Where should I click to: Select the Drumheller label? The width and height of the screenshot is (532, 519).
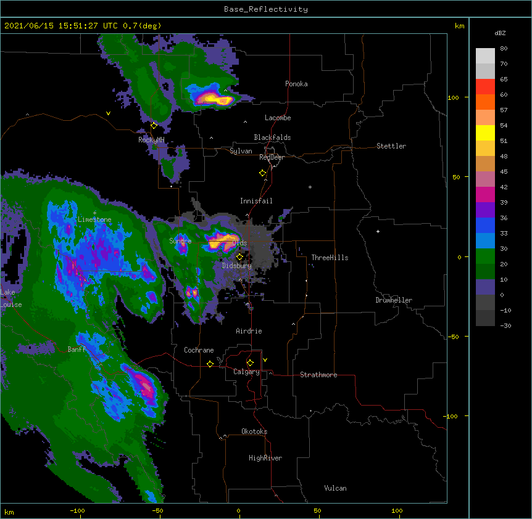pyautogui.click(x=394, y=300)
